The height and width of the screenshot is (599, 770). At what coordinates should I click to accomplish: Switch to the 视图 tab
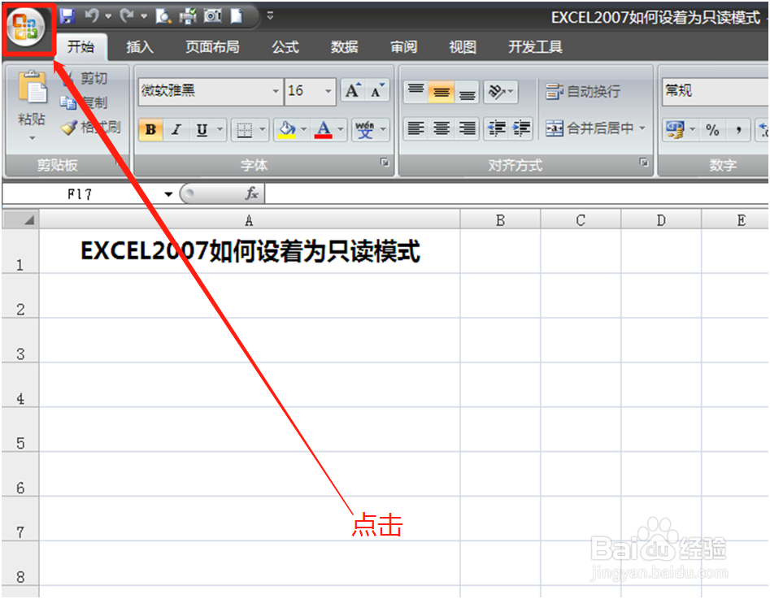tap(463, 46)
